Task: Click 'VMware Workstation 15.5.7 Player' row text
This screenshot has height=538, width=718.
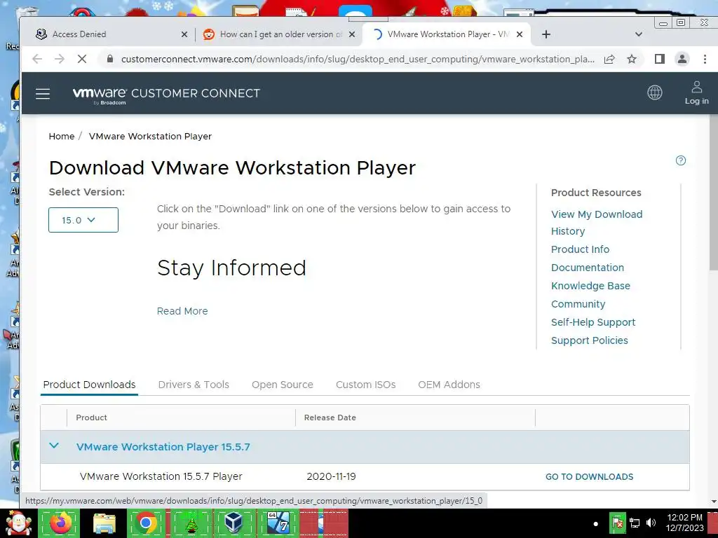Action: click(161, 476)
